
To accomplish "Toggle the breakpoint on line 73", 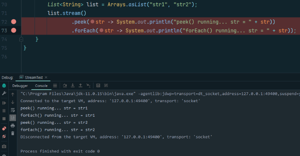I will coord(14,30).
